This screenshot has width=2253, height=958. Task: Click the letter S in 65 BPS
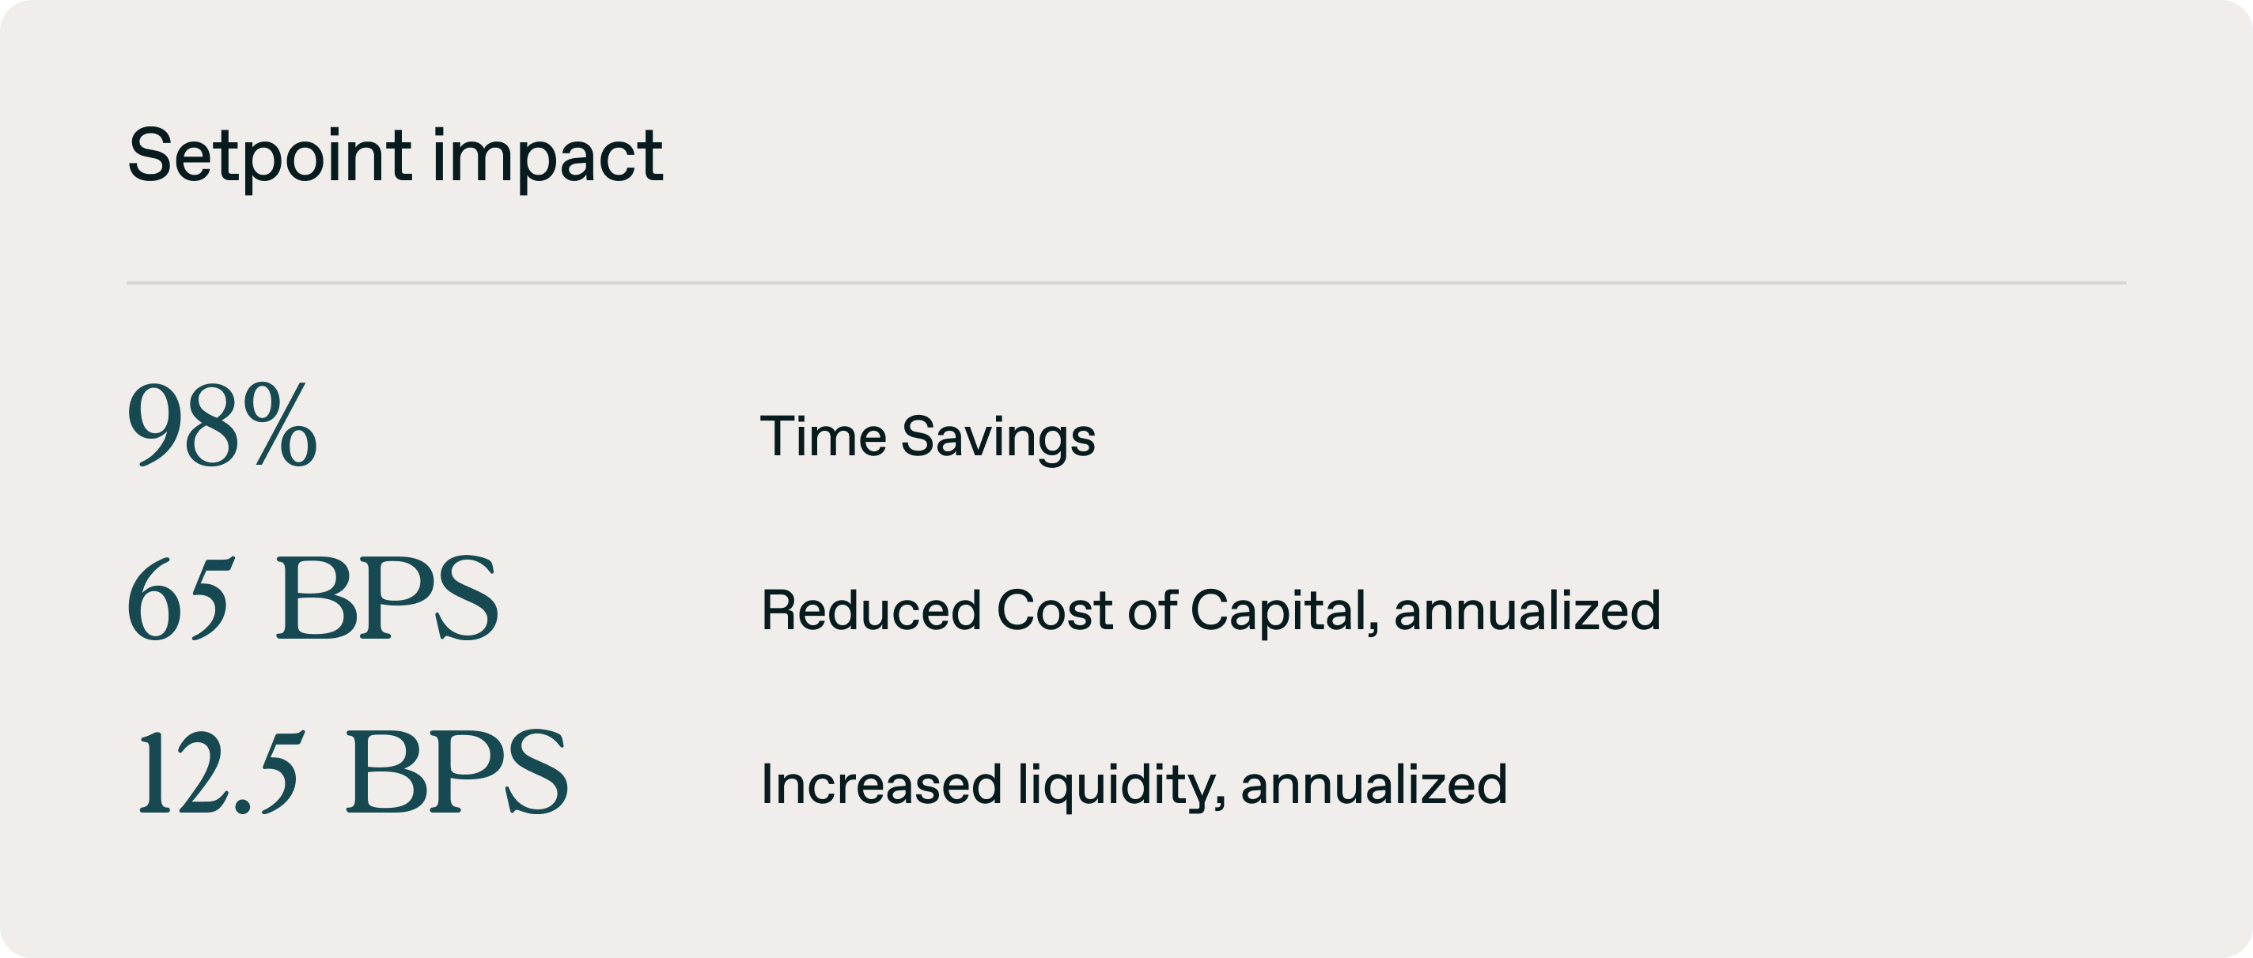pyautogui.click(x=466, y=599)
